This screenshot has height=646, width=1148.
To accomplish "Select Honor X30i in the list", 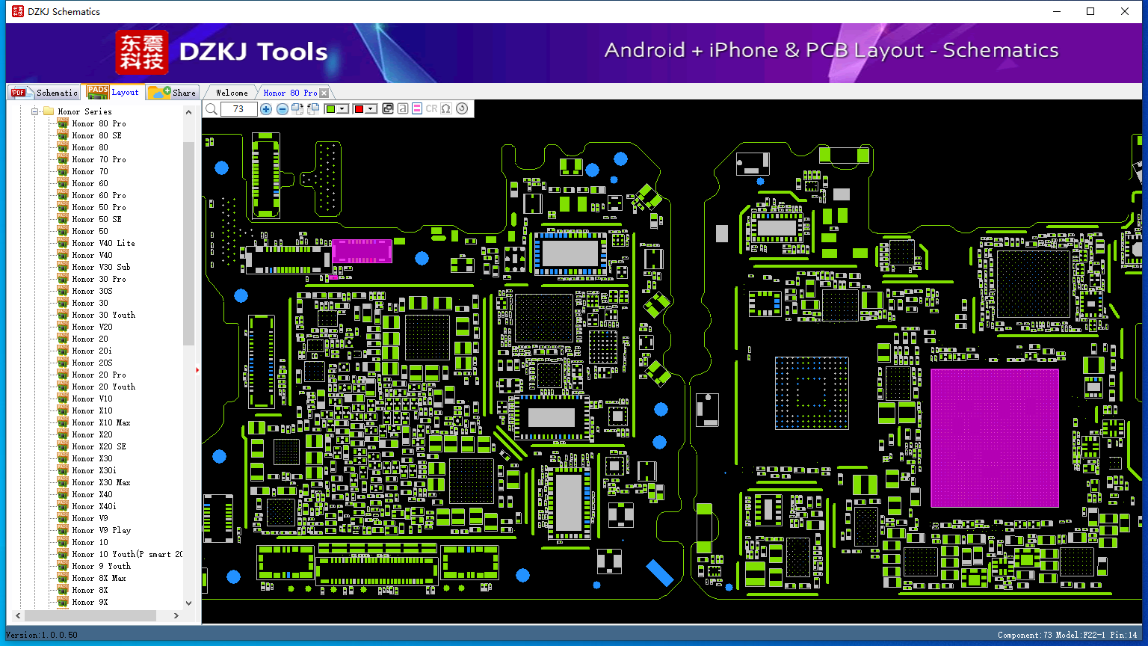I will pyautogui.click(x=94, y=470).
